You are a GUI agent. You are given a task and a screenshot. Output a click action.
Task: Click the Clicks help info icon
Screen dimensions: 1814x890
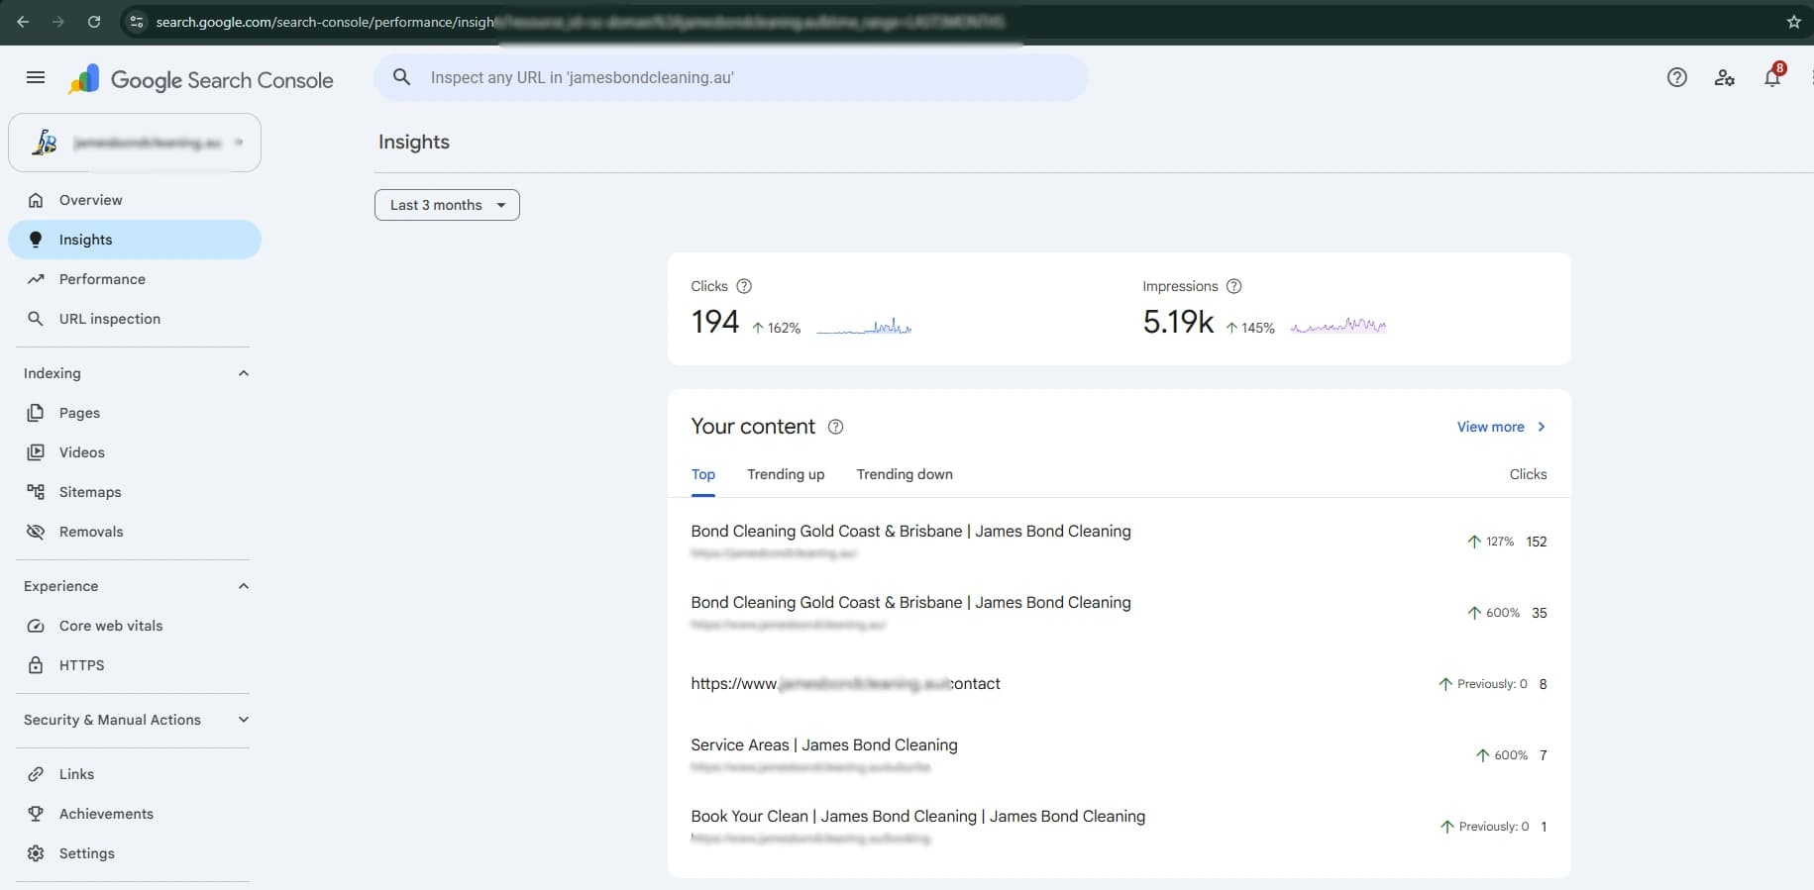tap(744, 286)
